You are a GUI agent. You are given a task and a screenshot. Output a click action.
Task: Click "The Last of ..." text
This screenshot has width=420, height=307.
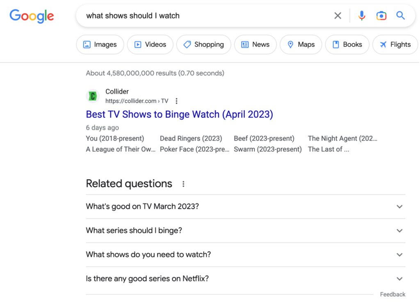point(329,149)
